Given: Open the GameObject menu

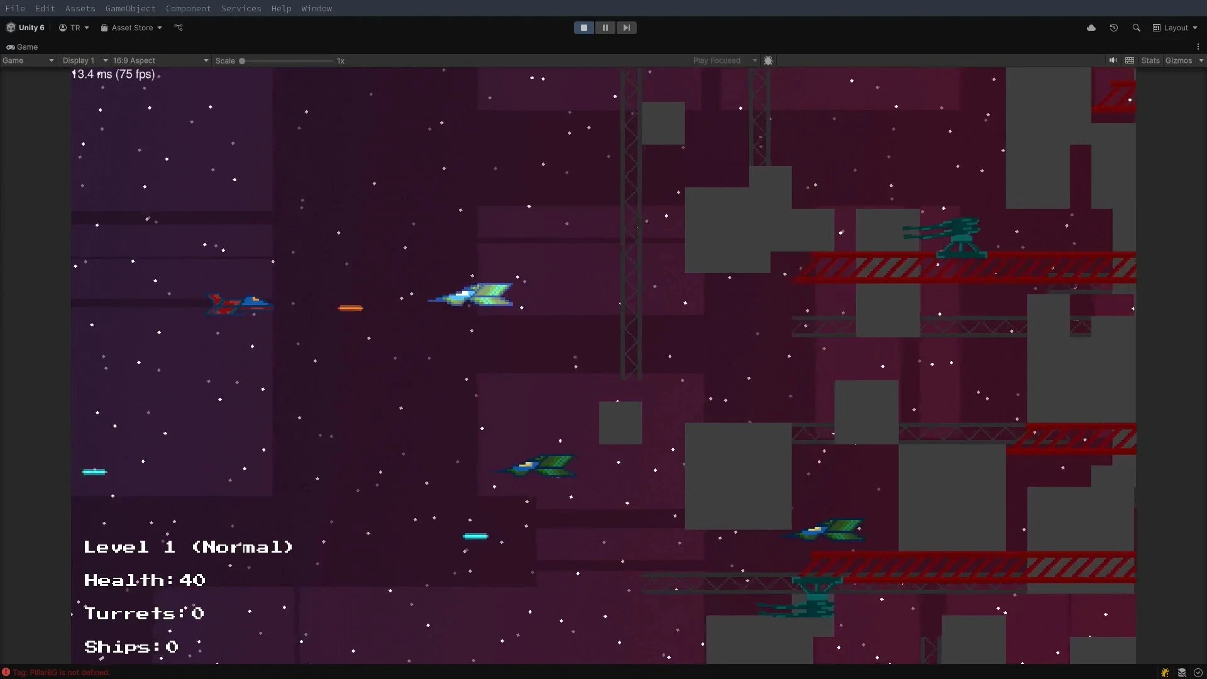Looking at the screenshot, I should click(130, 8).
